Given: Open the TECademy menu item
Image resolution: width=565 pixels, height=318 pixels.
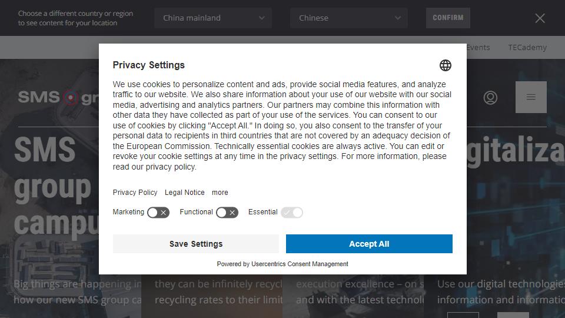Looking at the screenshot, I should coord(527,48).
